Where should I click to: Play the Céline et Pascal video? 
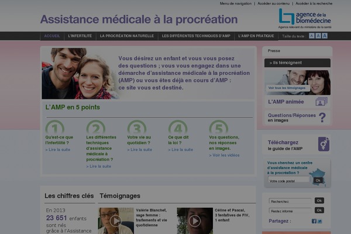click(195, 221)
